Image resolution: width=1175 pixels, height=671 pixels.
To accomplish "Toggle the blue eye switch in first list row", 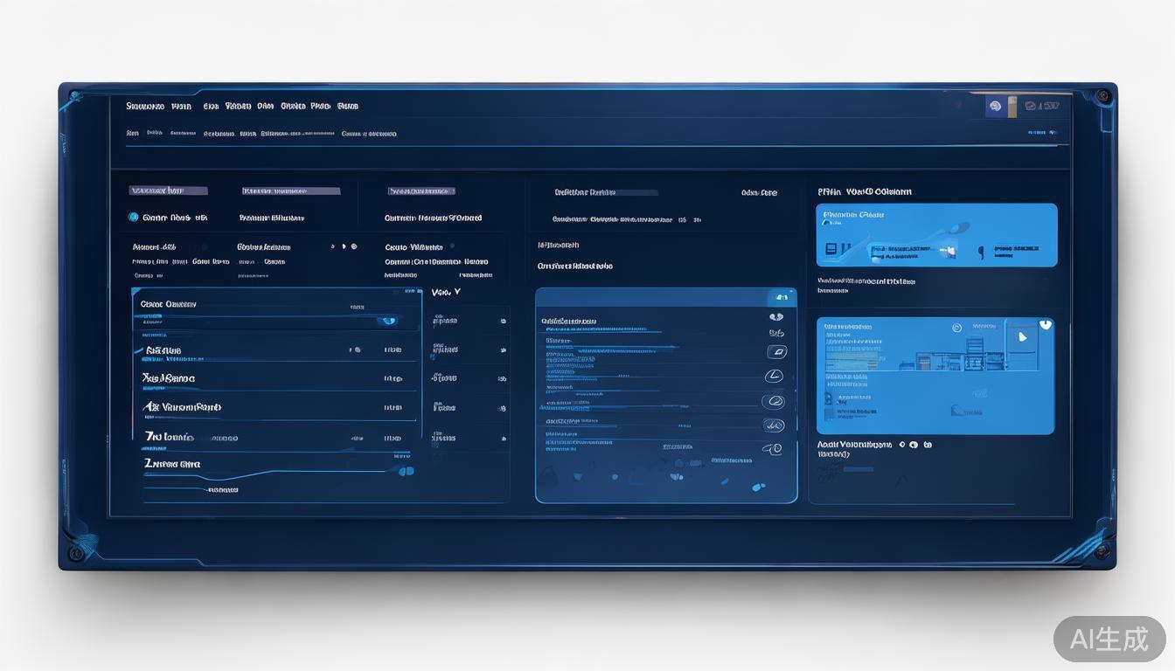I will click(388, 321).
